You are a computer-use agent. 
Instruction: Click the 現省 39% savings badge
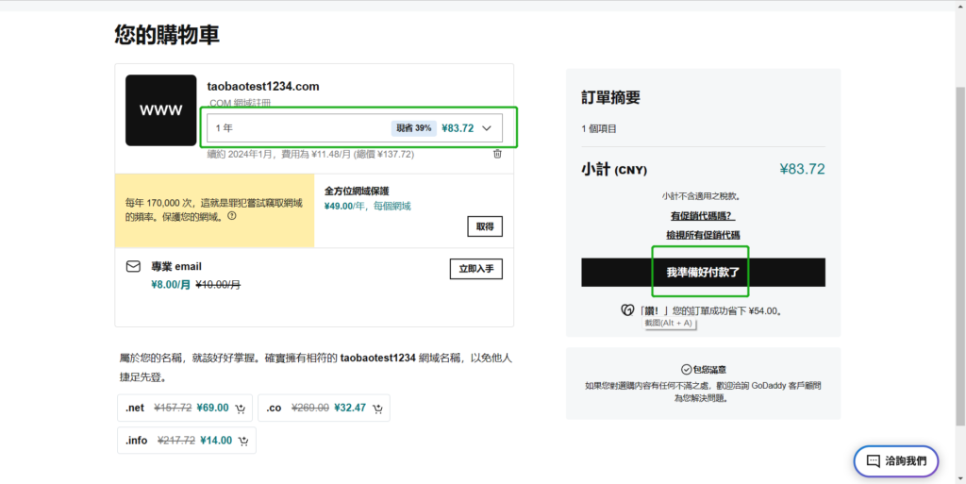[413, 128]
